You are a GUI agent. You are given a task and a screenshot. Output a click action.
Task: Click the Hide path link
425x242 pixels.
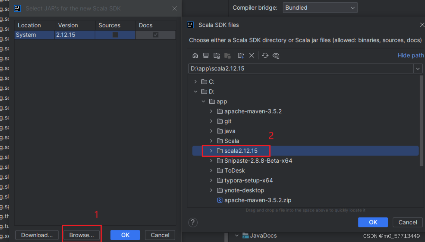411,55
